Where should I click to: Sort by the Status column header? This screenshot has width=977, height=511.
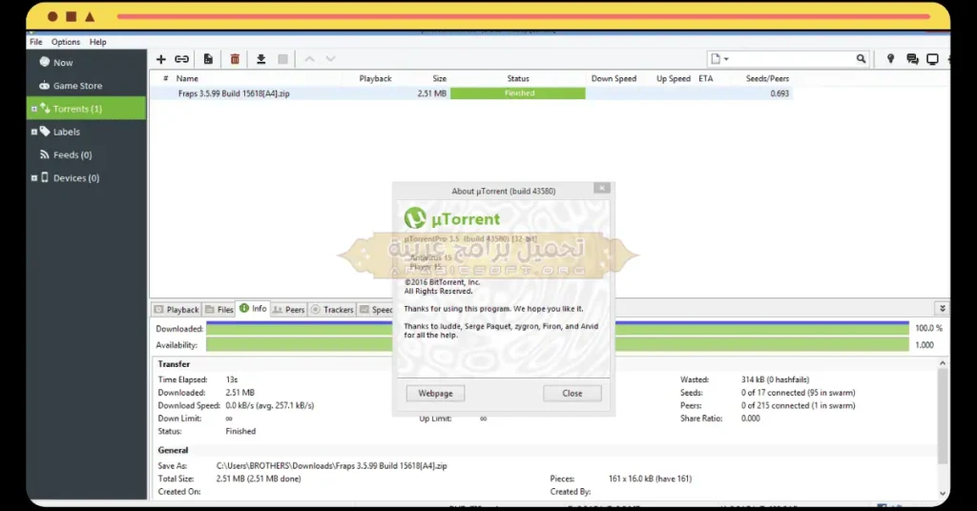(518, 78)
